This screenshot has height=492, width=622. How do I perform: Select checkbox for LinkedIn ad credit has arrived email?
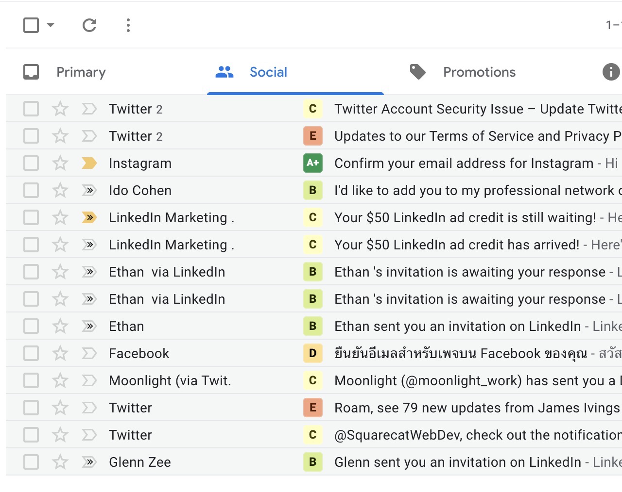click(31, 245)
